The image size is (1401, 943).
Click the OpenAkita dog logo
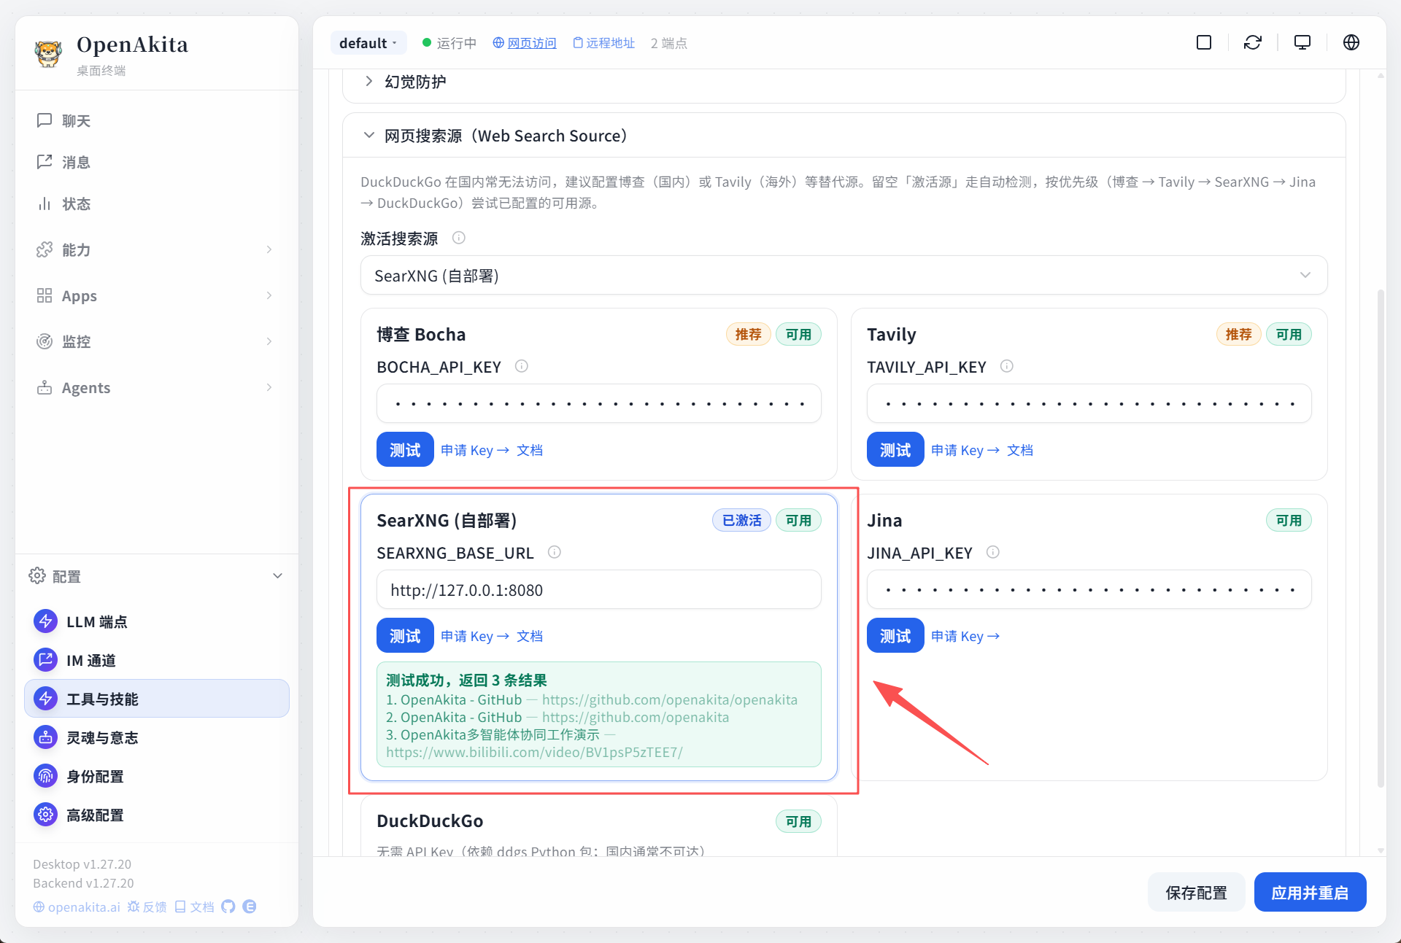pyautogui.click(x=48, y=53)
